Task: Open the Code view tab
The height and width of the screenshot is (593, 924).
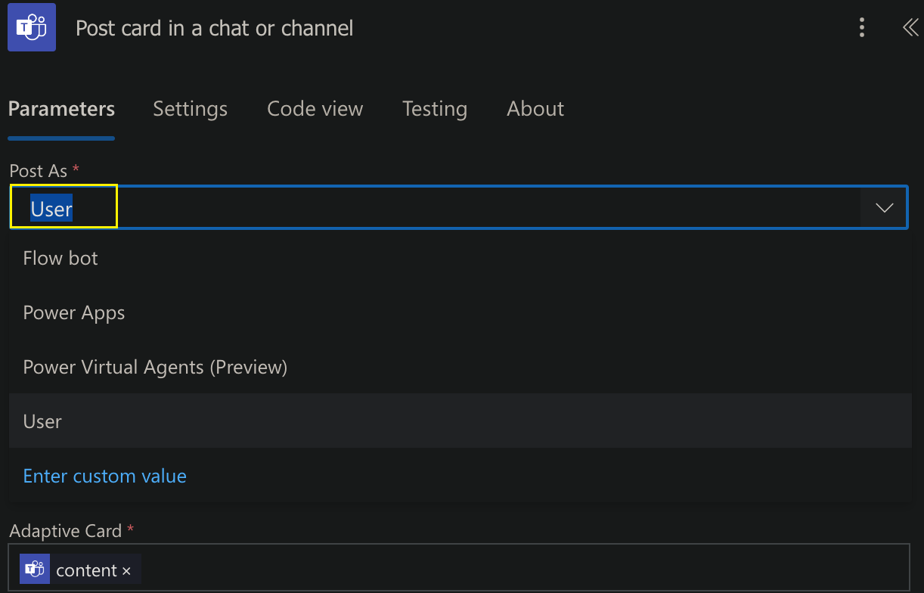Action: pos(315,109)
